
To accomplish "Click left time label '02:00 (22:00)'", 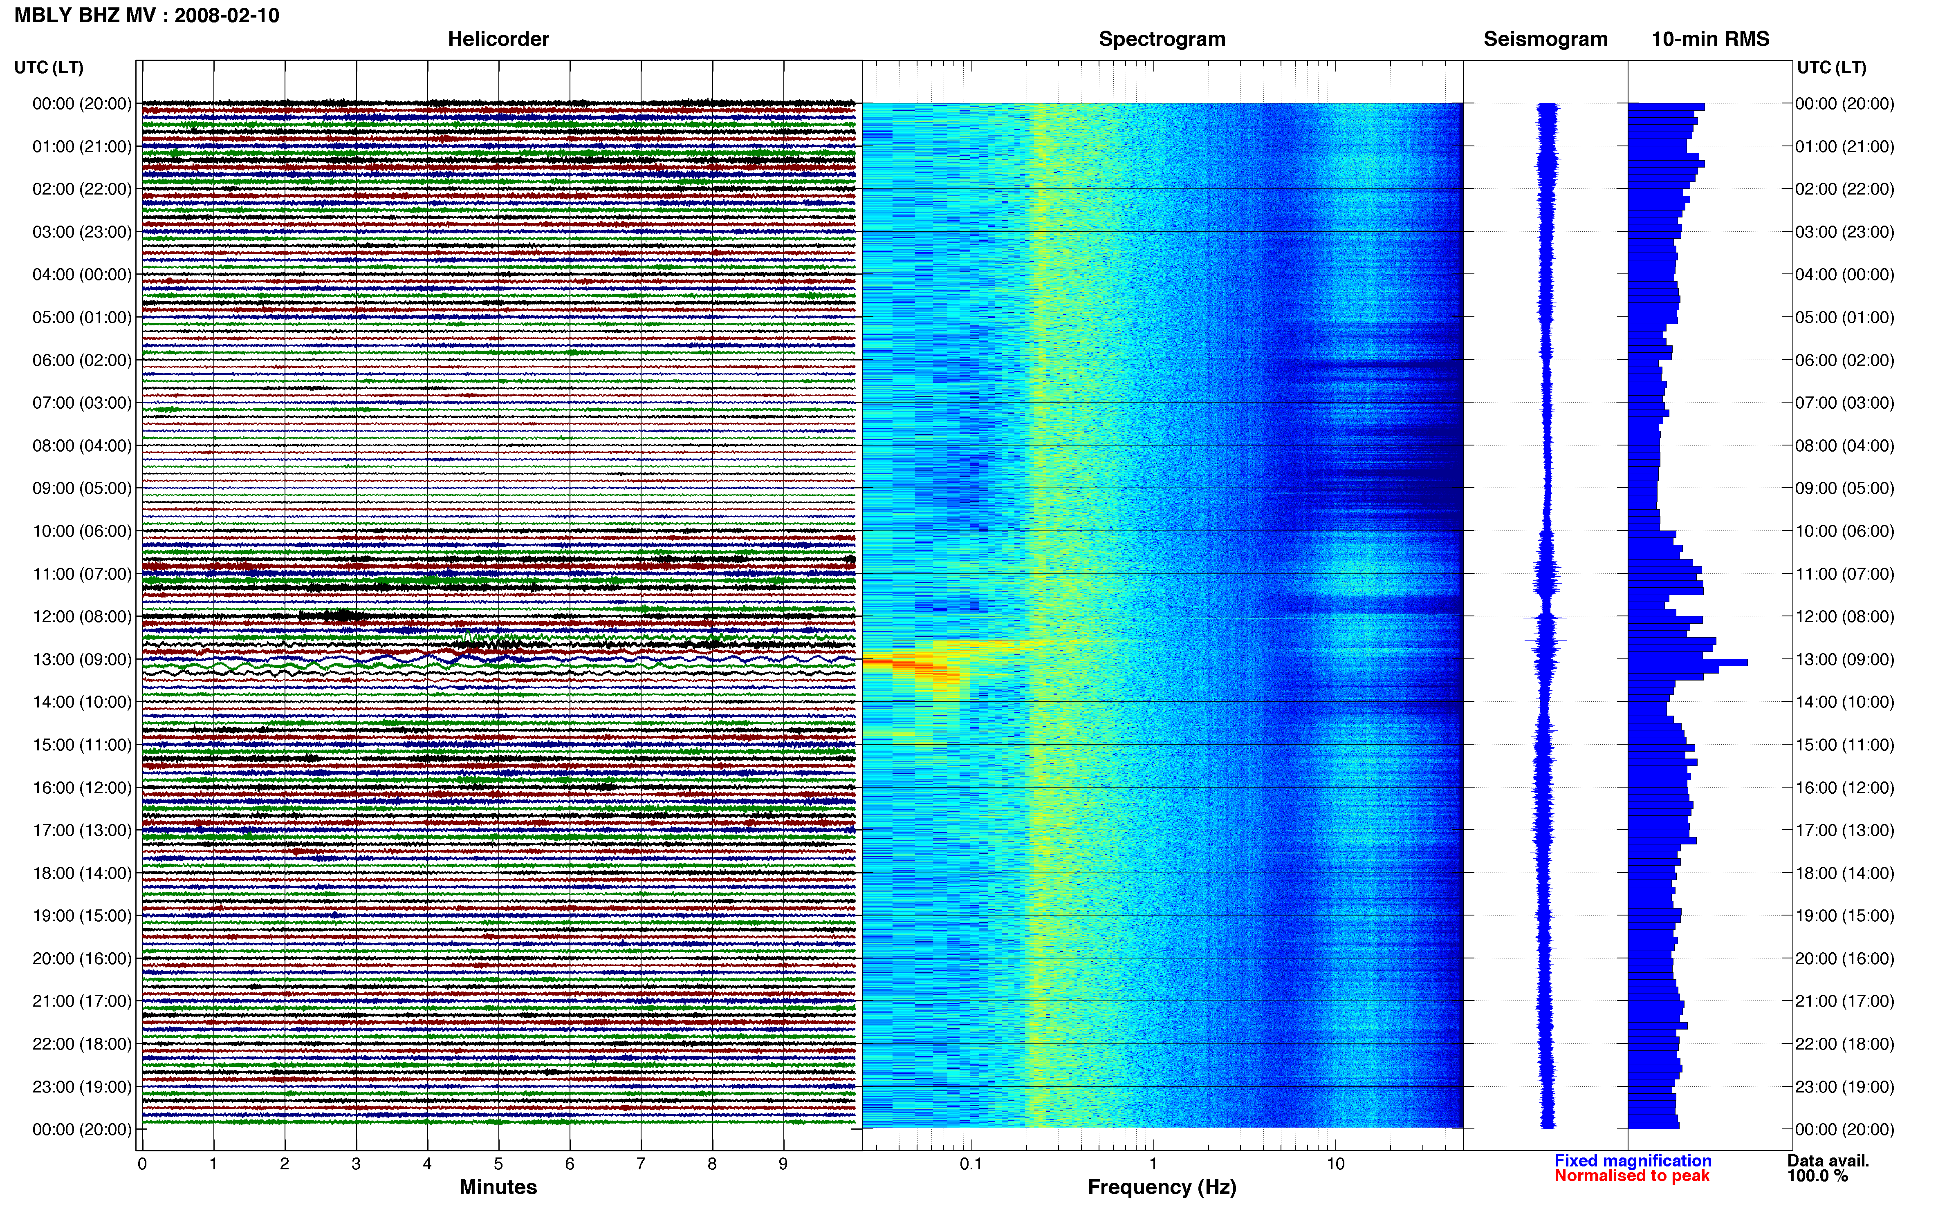I will tap(82, 189).
